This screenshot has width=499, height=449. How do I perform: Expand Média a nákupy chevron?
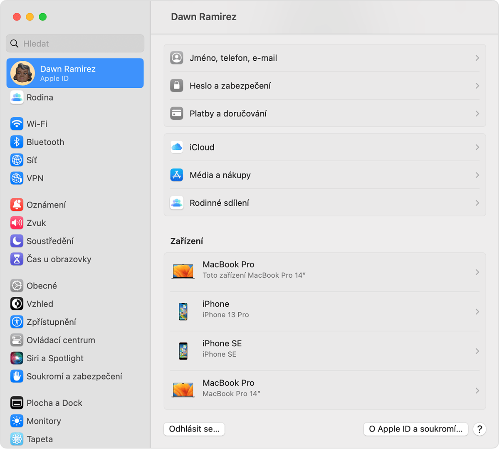(x=477, y=175)
